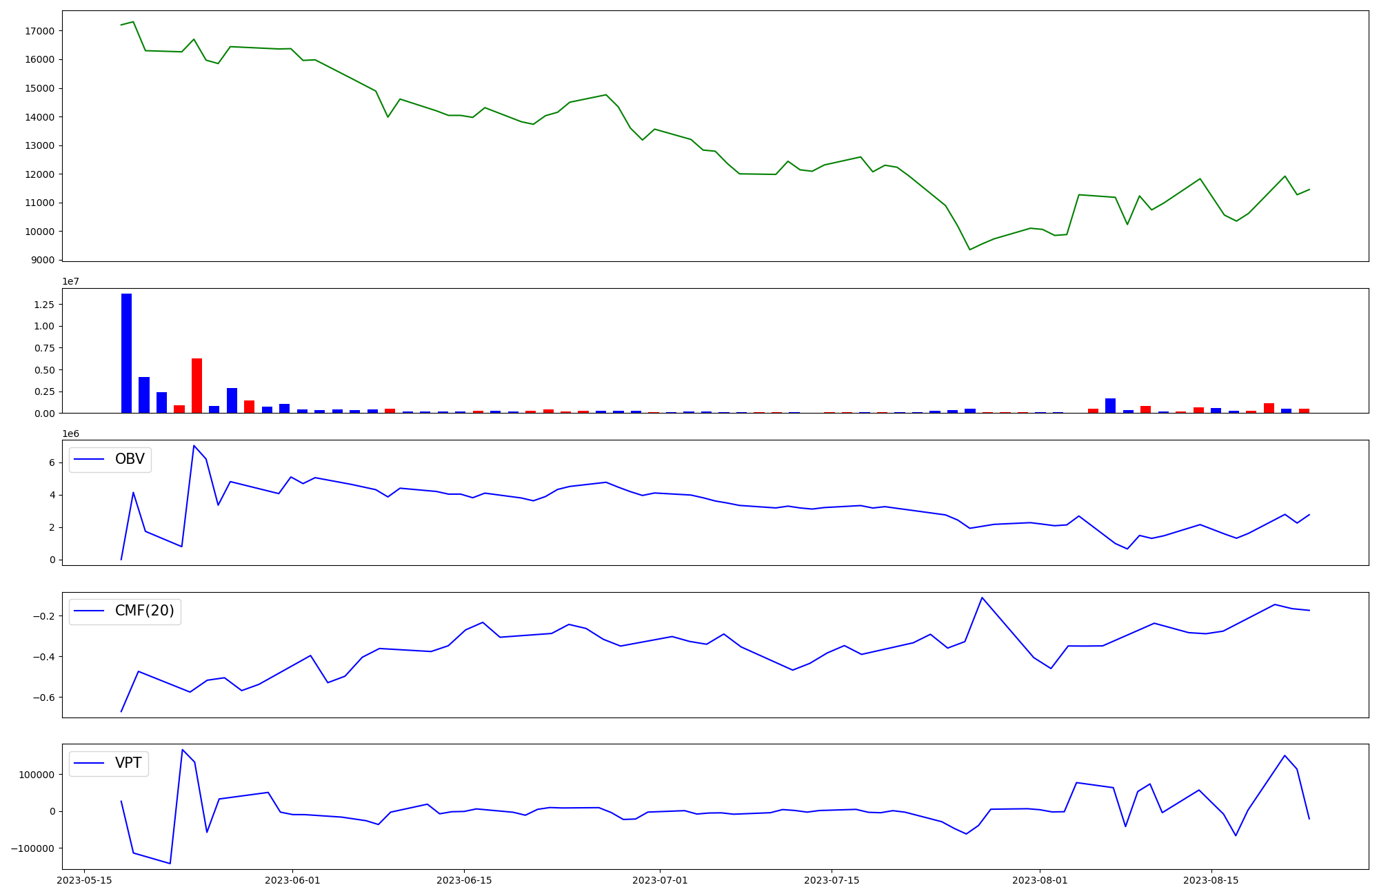Click the price line's lowest point

pos(970,250)
